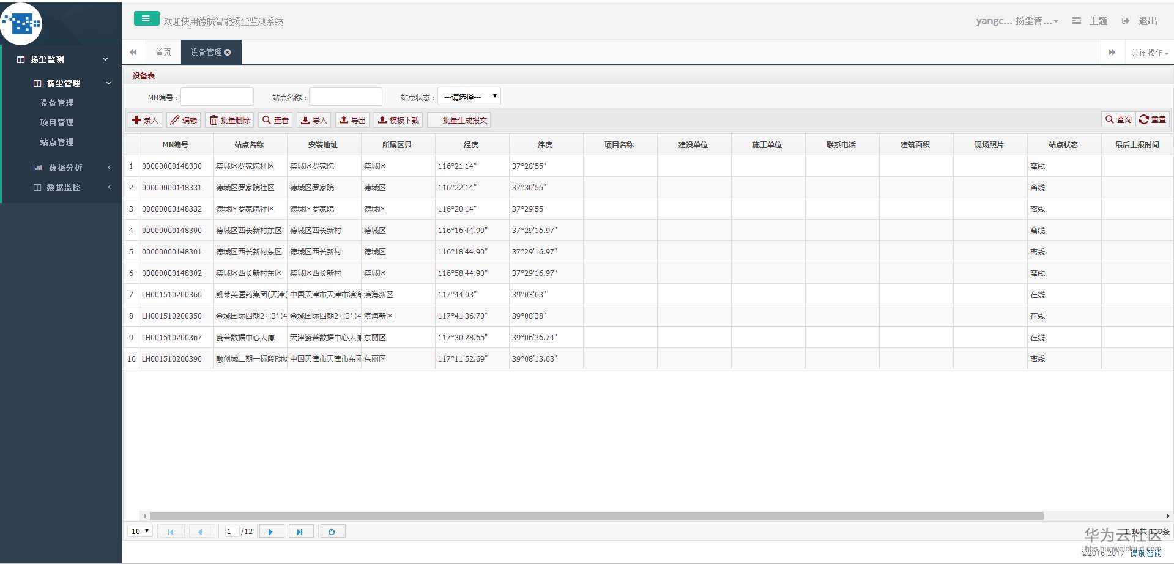Image resolution: width=1174 pixels, height=564 pixels.
Task: Run the search with 查询 button
Action: [x=1118, y=120]
